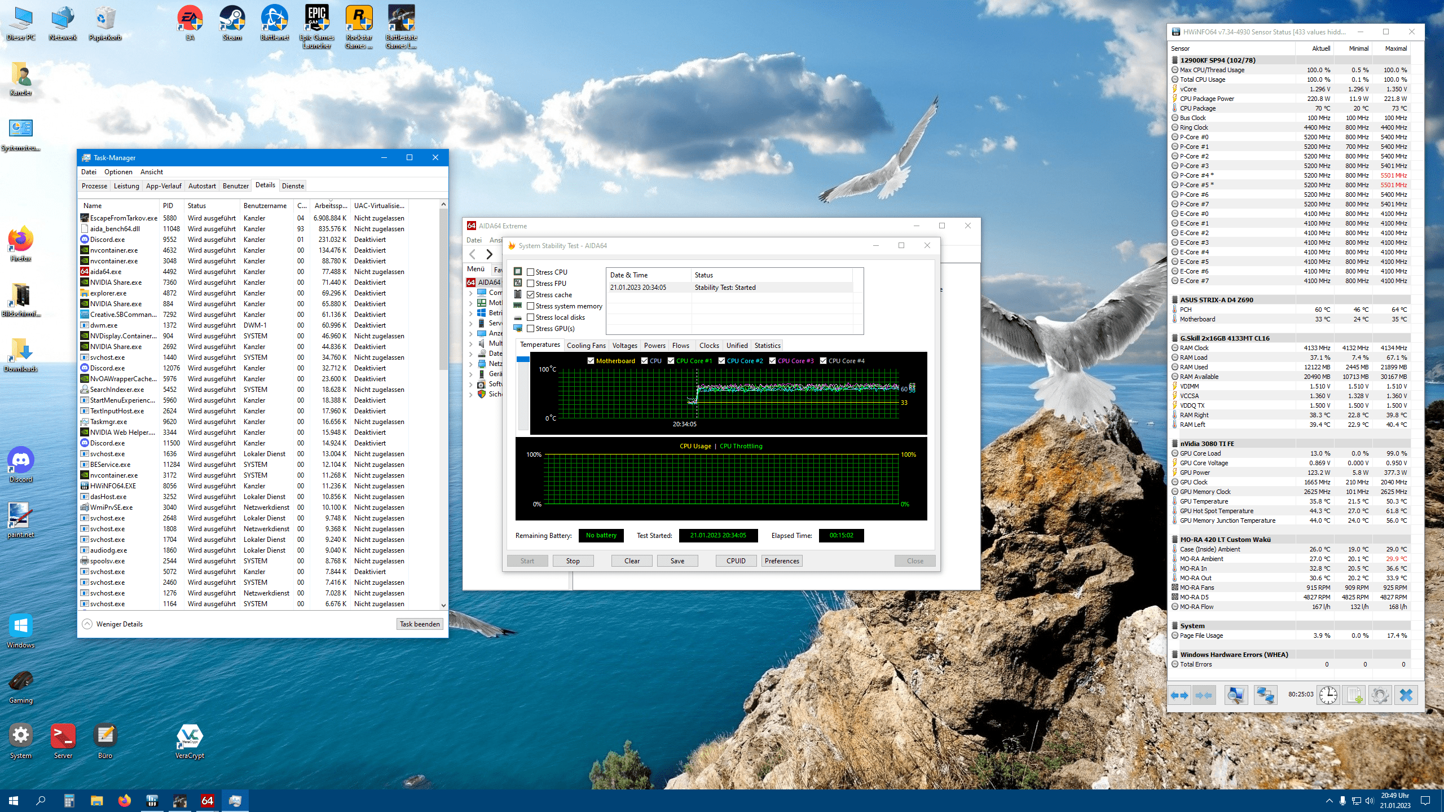The height and width of the screenshot is (812, 1444).
Task: Expand Computer node in AIDA64 tree
Action: tap(470, 293)
